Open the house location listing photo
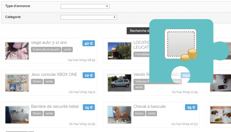This screenshot has width=231, height=132. point(119,51)
